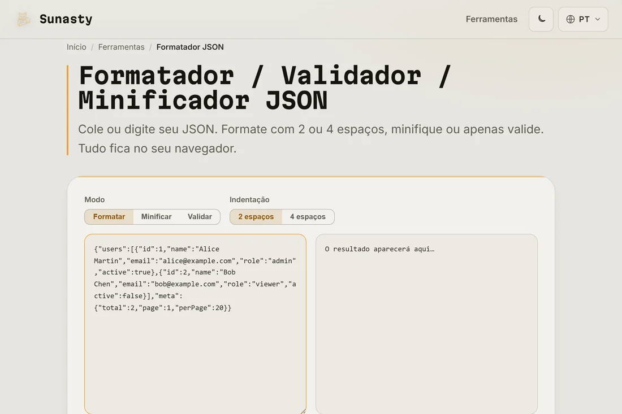Toggle dark mode with moon icon

coord(541,19)
